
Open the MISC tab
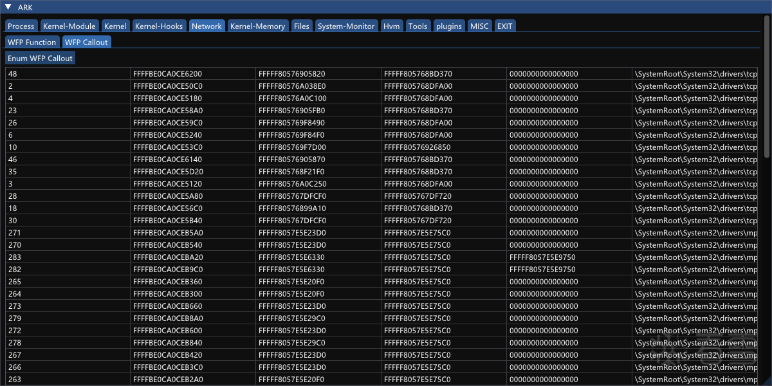click(x=479, y=26)
